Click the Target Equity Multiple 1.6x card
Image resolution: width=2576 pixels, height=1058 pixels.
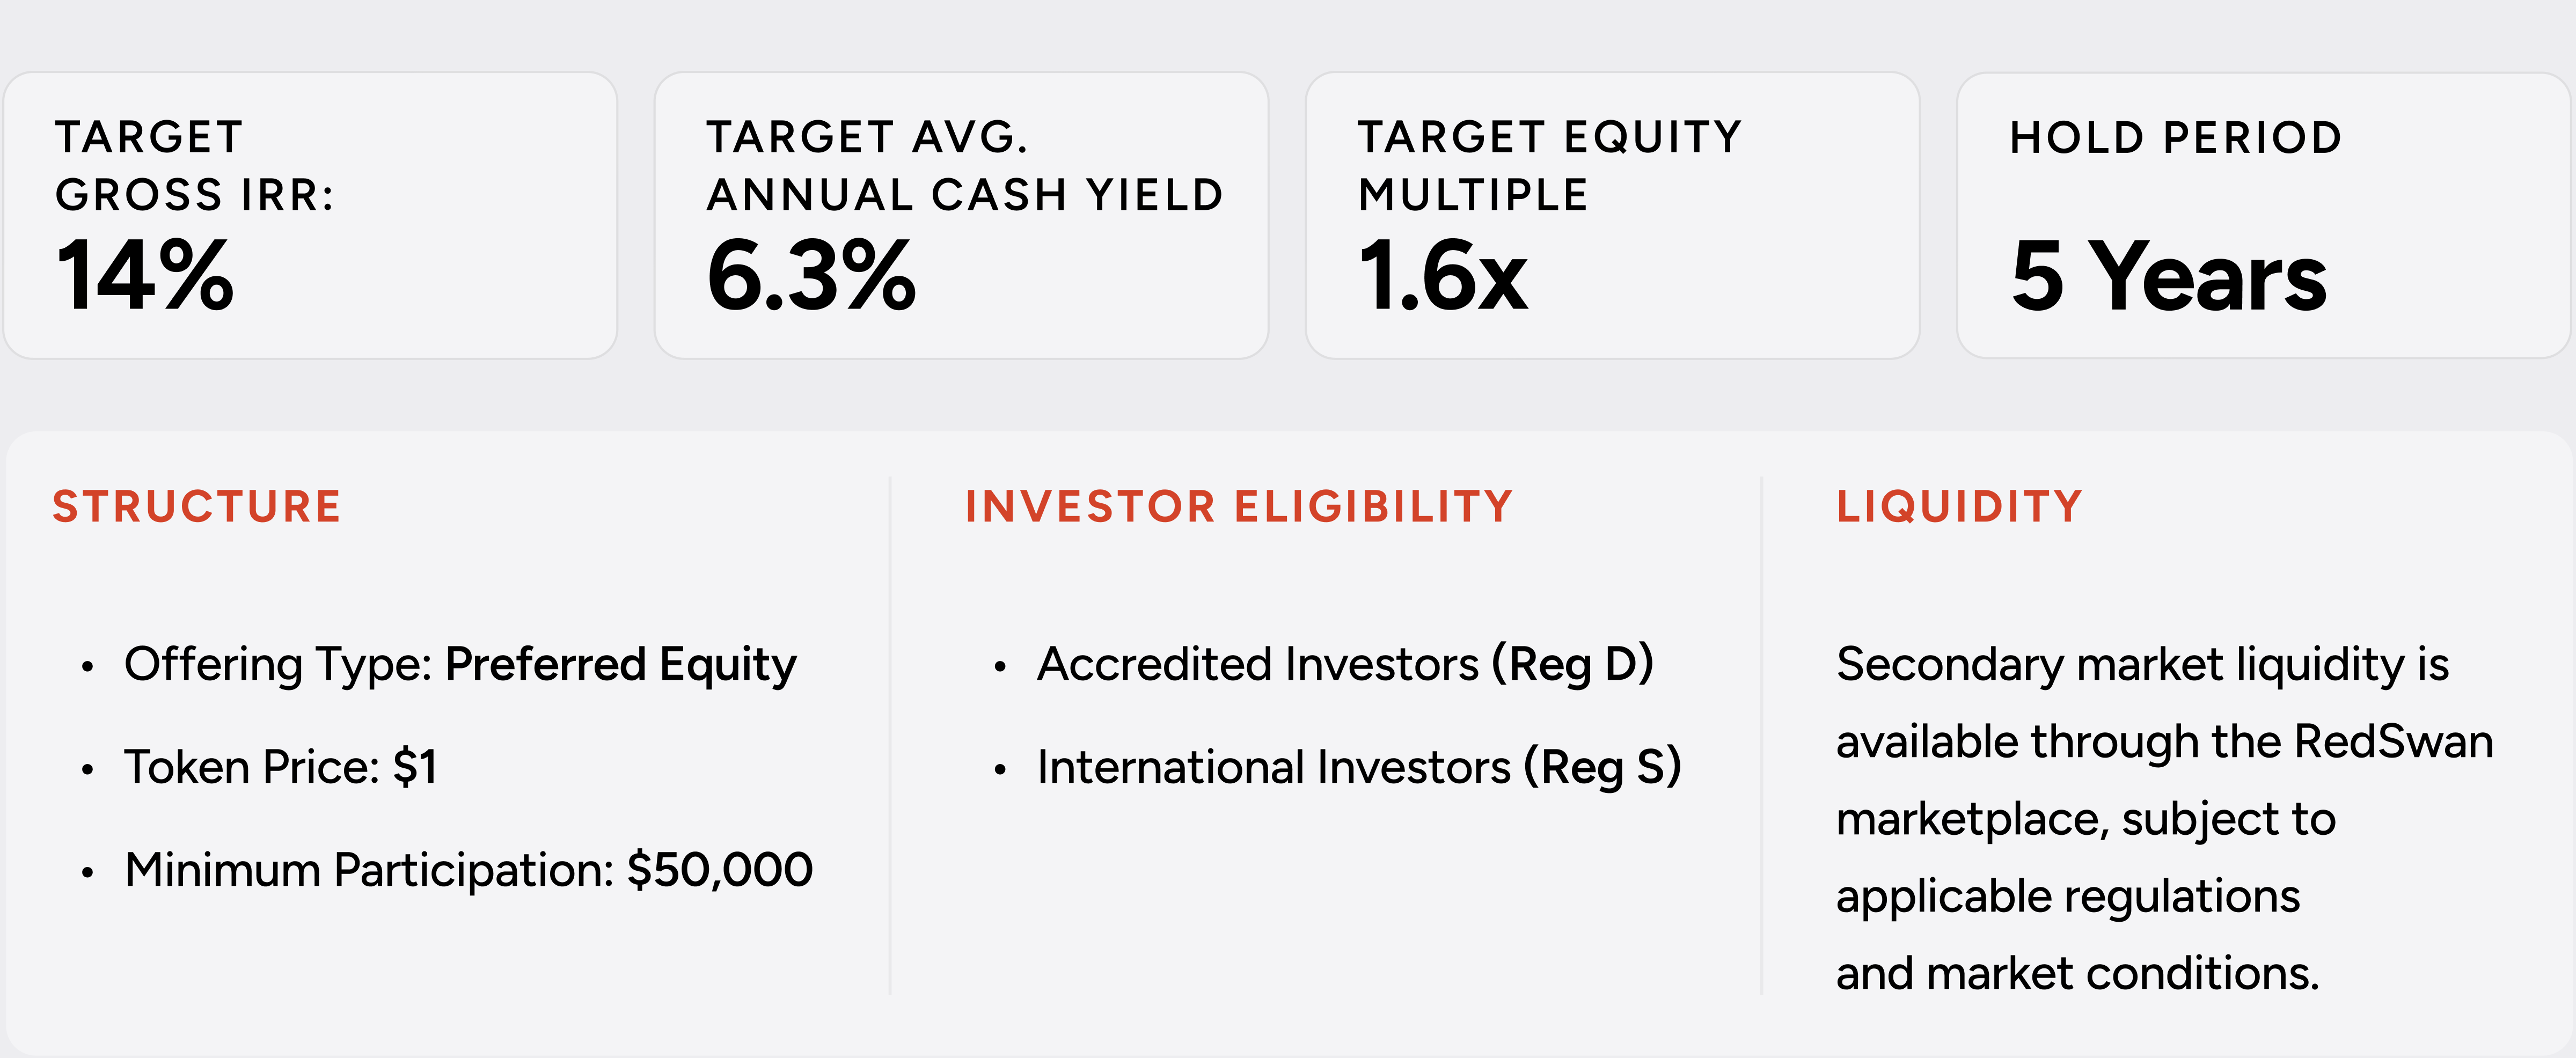pos(1612,215)
